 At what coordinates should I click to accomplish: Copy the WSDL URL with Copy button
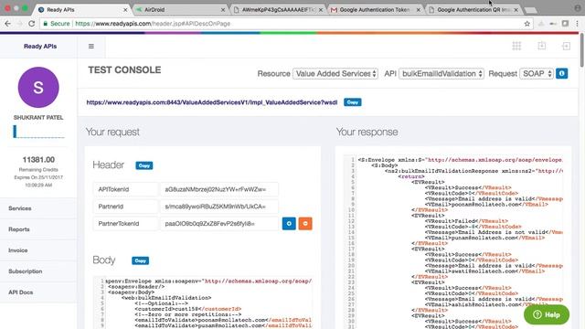click(x=352, y=101)
